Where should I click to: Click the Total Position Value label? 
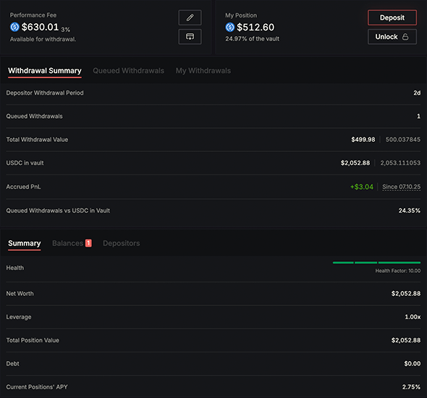click(33, 340)
